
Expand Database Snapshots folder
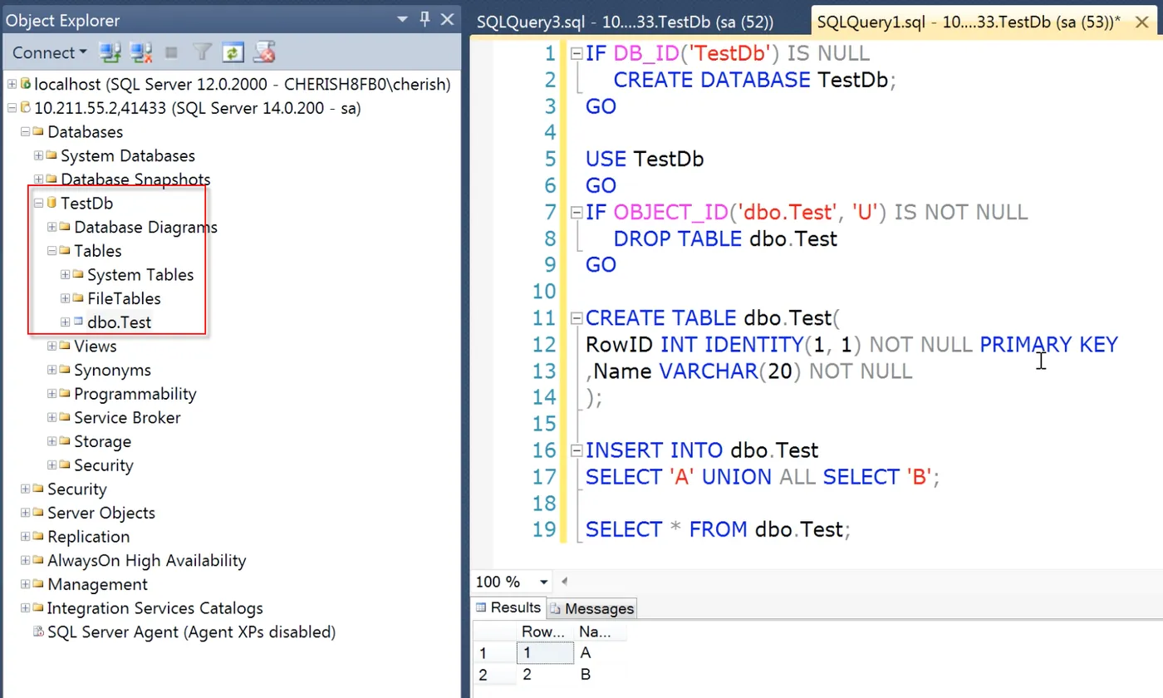pos(38,179)
